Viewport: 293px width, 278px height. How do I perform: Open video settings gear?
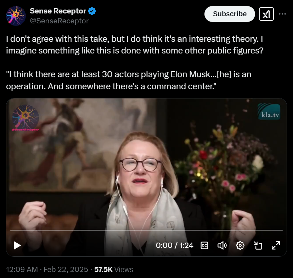240,245
